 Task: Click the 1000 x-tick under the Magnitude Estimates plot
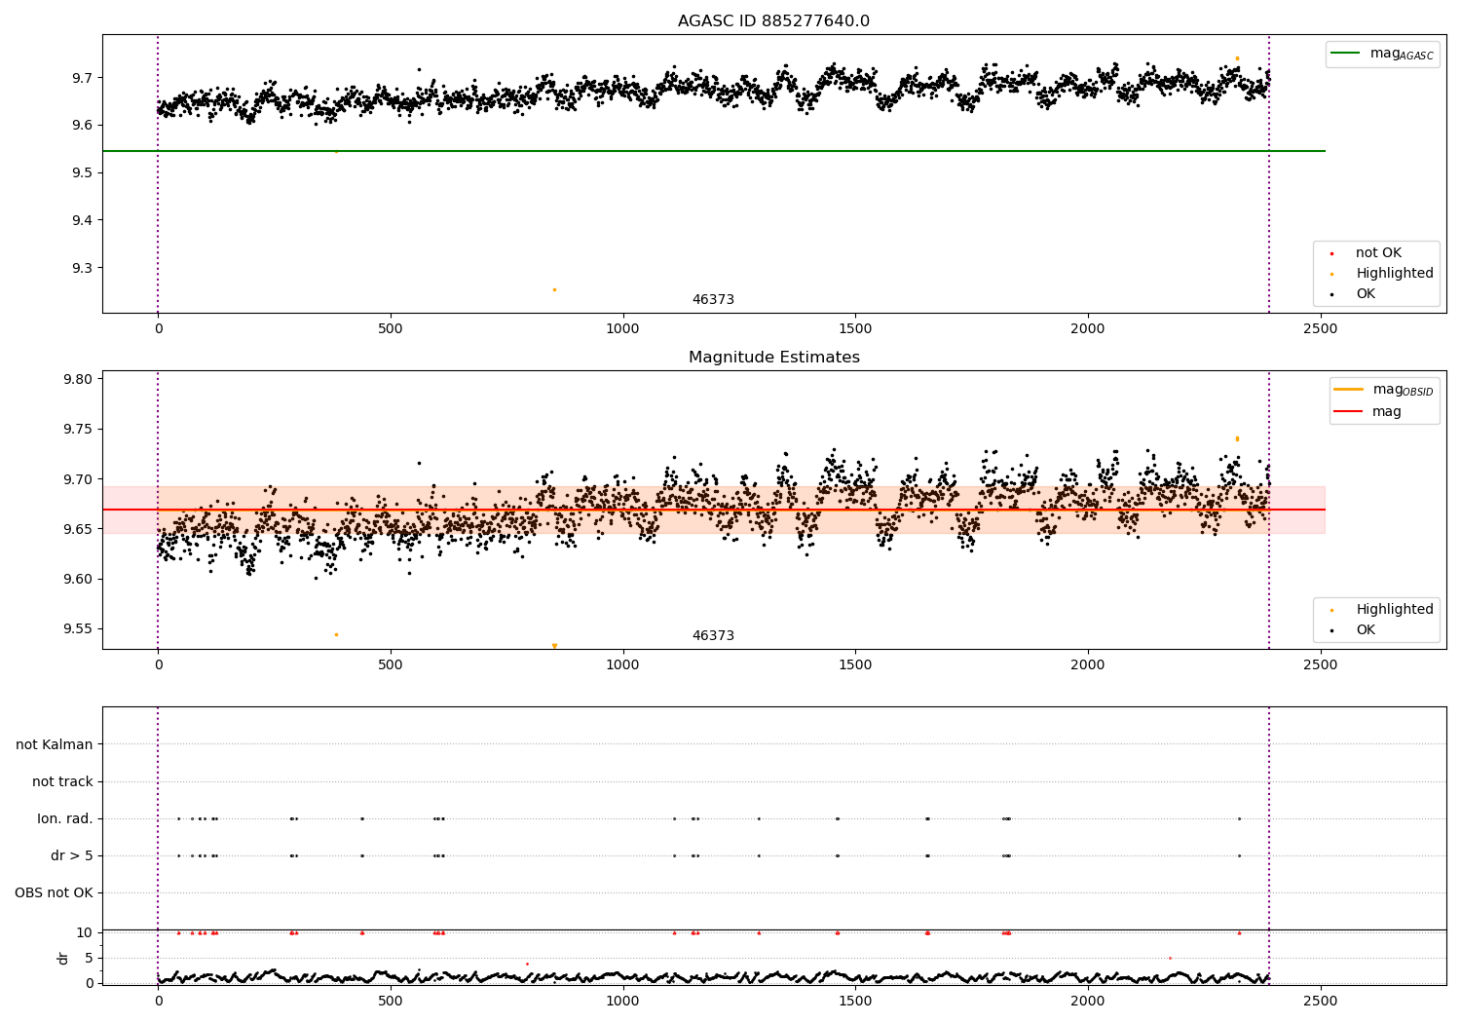click(622, 664)
